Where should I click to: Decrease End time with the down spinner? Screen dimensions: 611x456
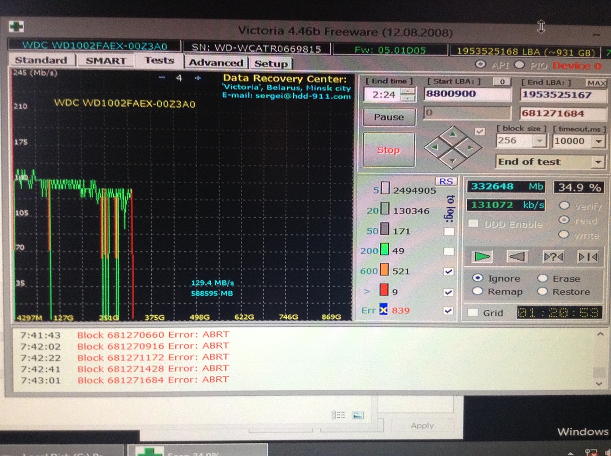click(407, 98)
